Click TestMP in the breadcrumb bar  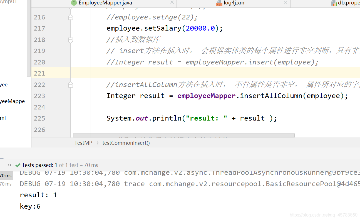coord(83,143)
